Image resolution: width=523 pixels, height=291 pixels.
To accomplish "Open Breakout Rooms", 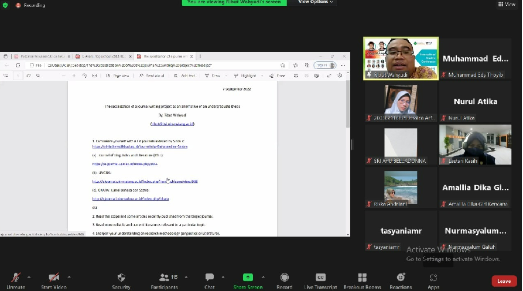I will click(x=362, y=281).
